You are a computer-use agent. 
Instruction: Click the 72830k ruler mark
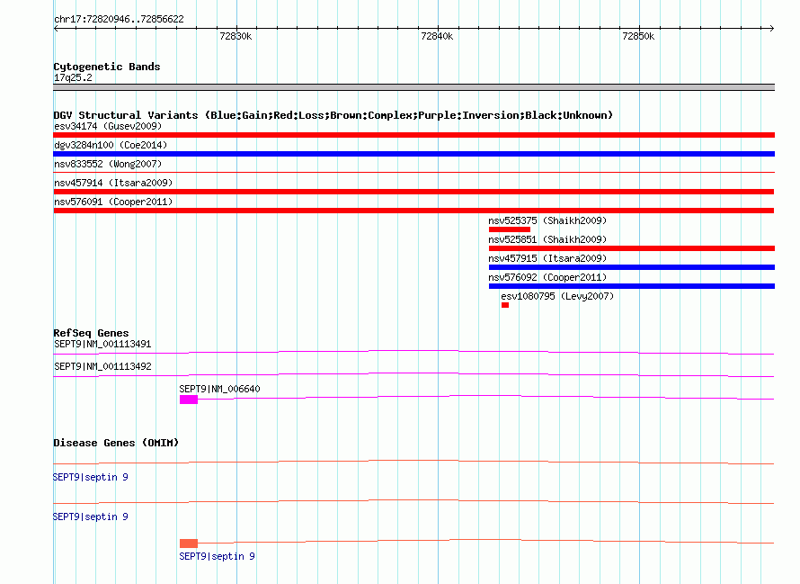coord(236,36)
